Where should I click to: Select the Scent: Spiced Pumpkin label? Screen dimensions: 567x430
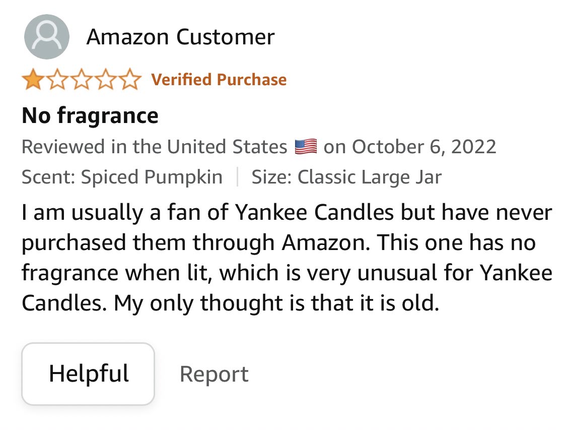tap(122, 177)
